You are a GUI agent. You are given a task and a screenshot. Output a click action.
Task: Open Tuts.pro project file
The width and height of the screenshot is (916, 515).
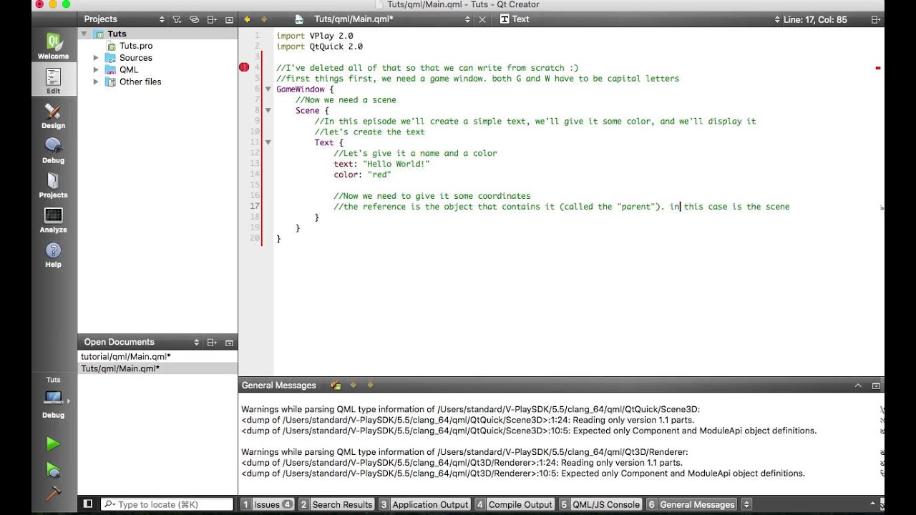coord(136,46)
